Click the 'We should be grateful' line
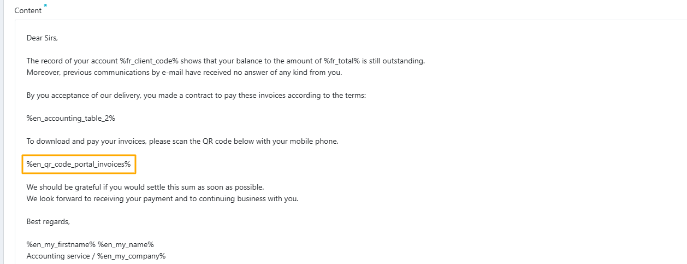Viewport: 687px width, 264px height. pyautogui.click(x=145, y=187)
